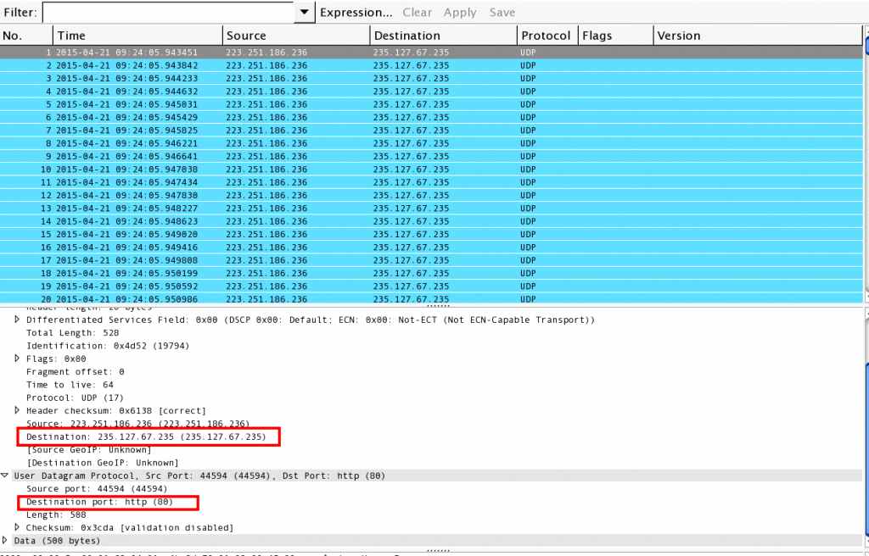Click the Clear filter button
869x556 pixels.
[x=417, y=12]
